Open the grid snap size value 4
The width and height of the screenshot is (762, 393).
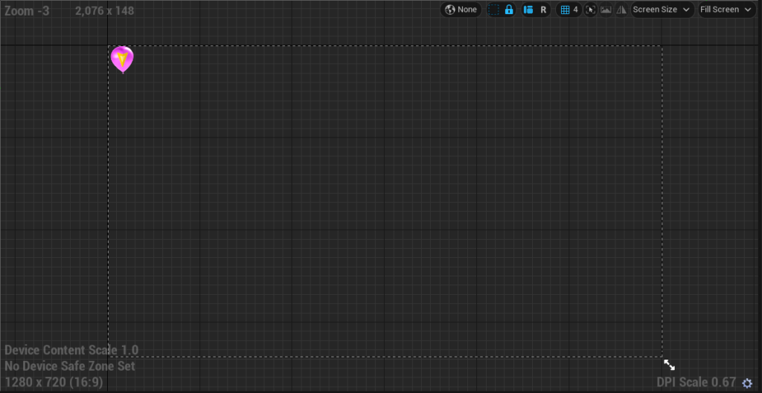point(575,10)
